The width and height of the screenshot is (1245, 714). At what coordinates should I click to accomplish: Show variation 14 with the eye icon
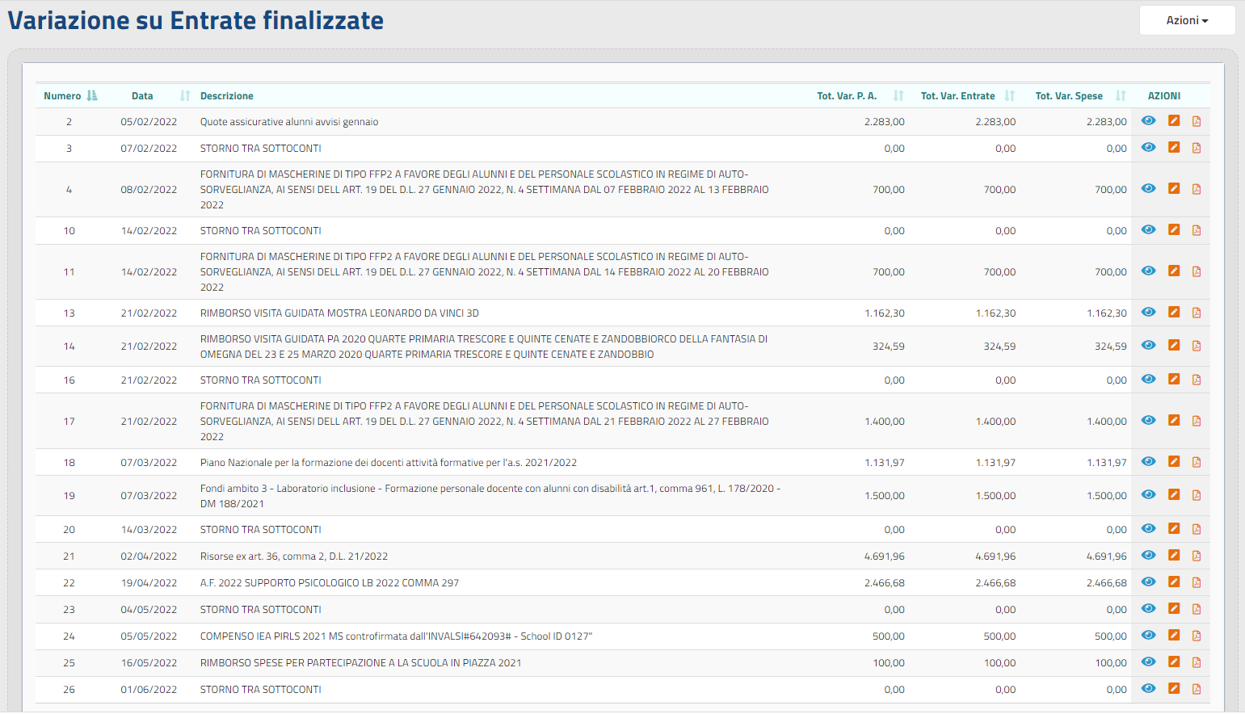1148,346
